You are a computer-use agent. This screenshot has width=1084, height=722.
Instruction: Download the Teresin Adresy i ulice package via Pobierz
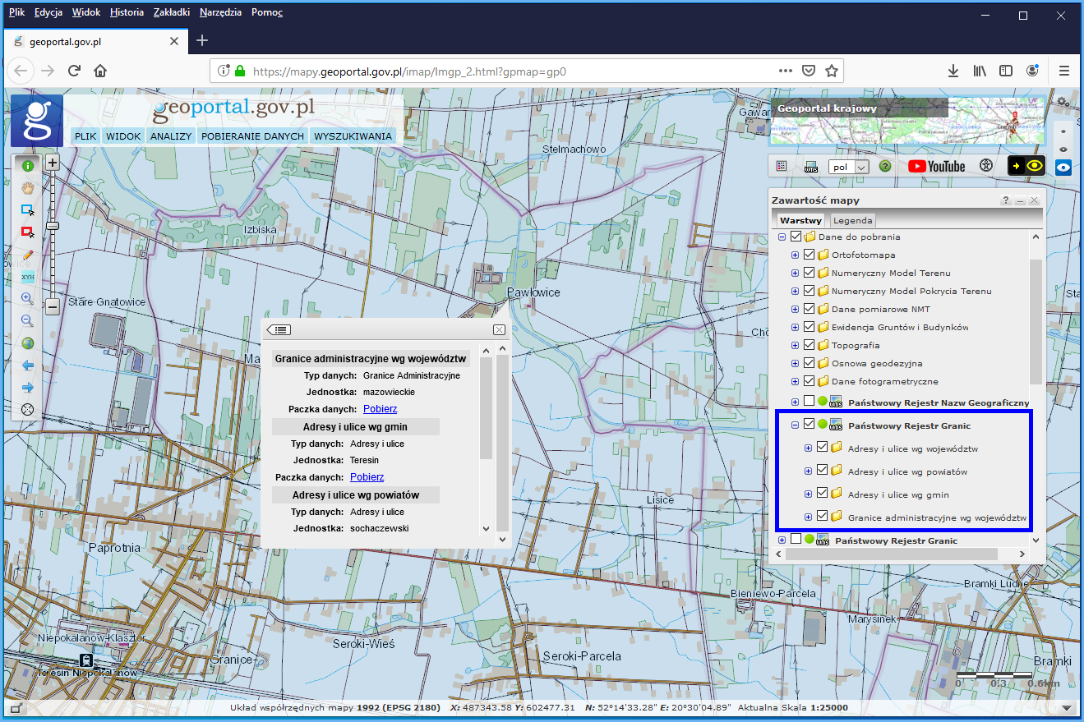(x=367, y=477)
